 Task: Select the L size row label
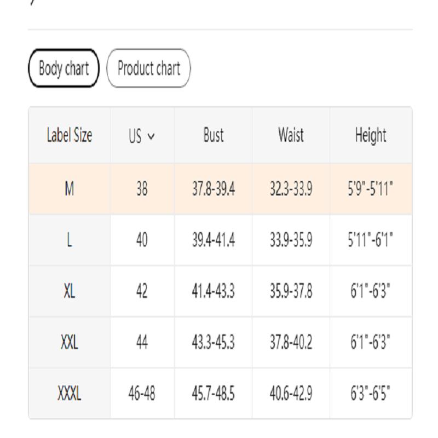pyautogui.click(x=70, y=240)
